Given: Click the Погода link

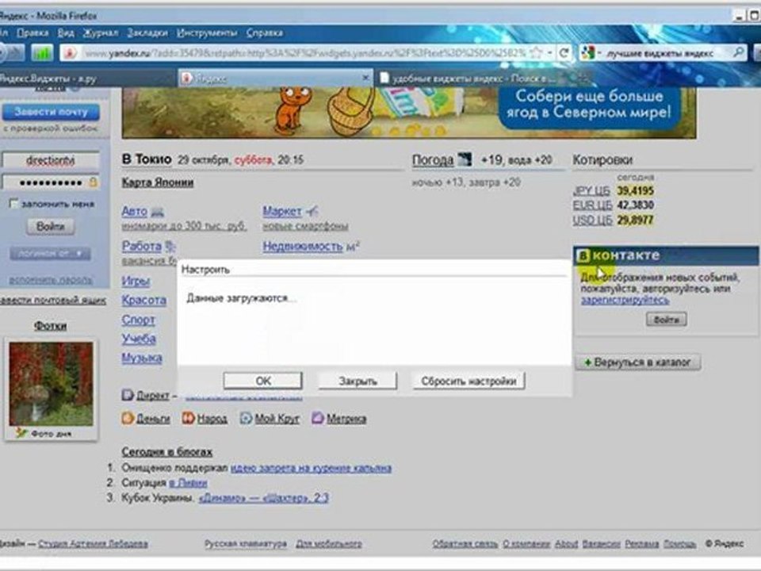Looking at the screenshot, I should tap(433, 159).
